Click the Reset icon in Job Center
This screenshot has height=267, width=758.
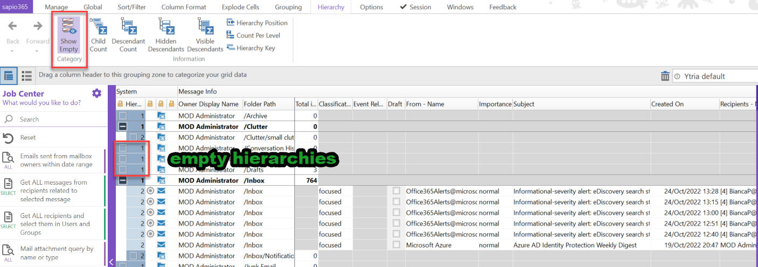[9, 138]
